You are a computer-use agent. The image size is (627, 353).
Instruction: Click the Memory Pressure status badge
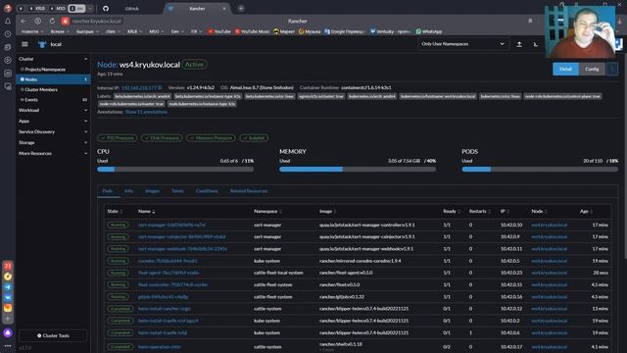point(211,138)
